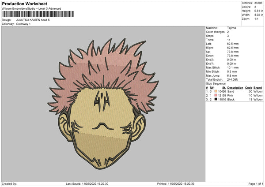Click the 'EndY:' label
Image resolution: width=265 pixels, height=187 pixels.
(210, 64)
